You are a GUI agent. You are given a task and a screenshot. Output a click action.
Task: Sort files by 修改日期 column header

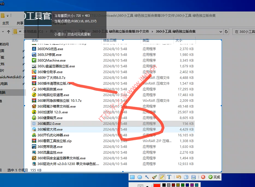point(110,40)
